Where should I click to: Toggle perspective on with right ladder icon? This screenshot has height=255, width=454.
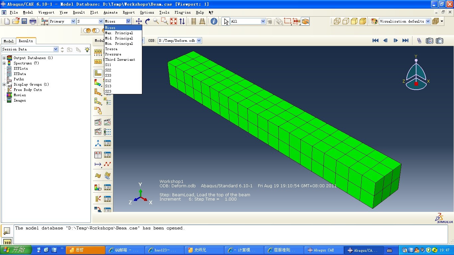(202, 21)
